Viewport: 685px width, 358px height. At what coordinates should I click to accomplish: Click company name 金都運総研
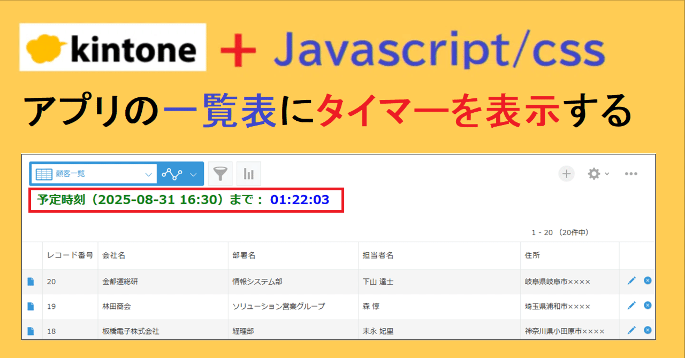click(120, 282)
